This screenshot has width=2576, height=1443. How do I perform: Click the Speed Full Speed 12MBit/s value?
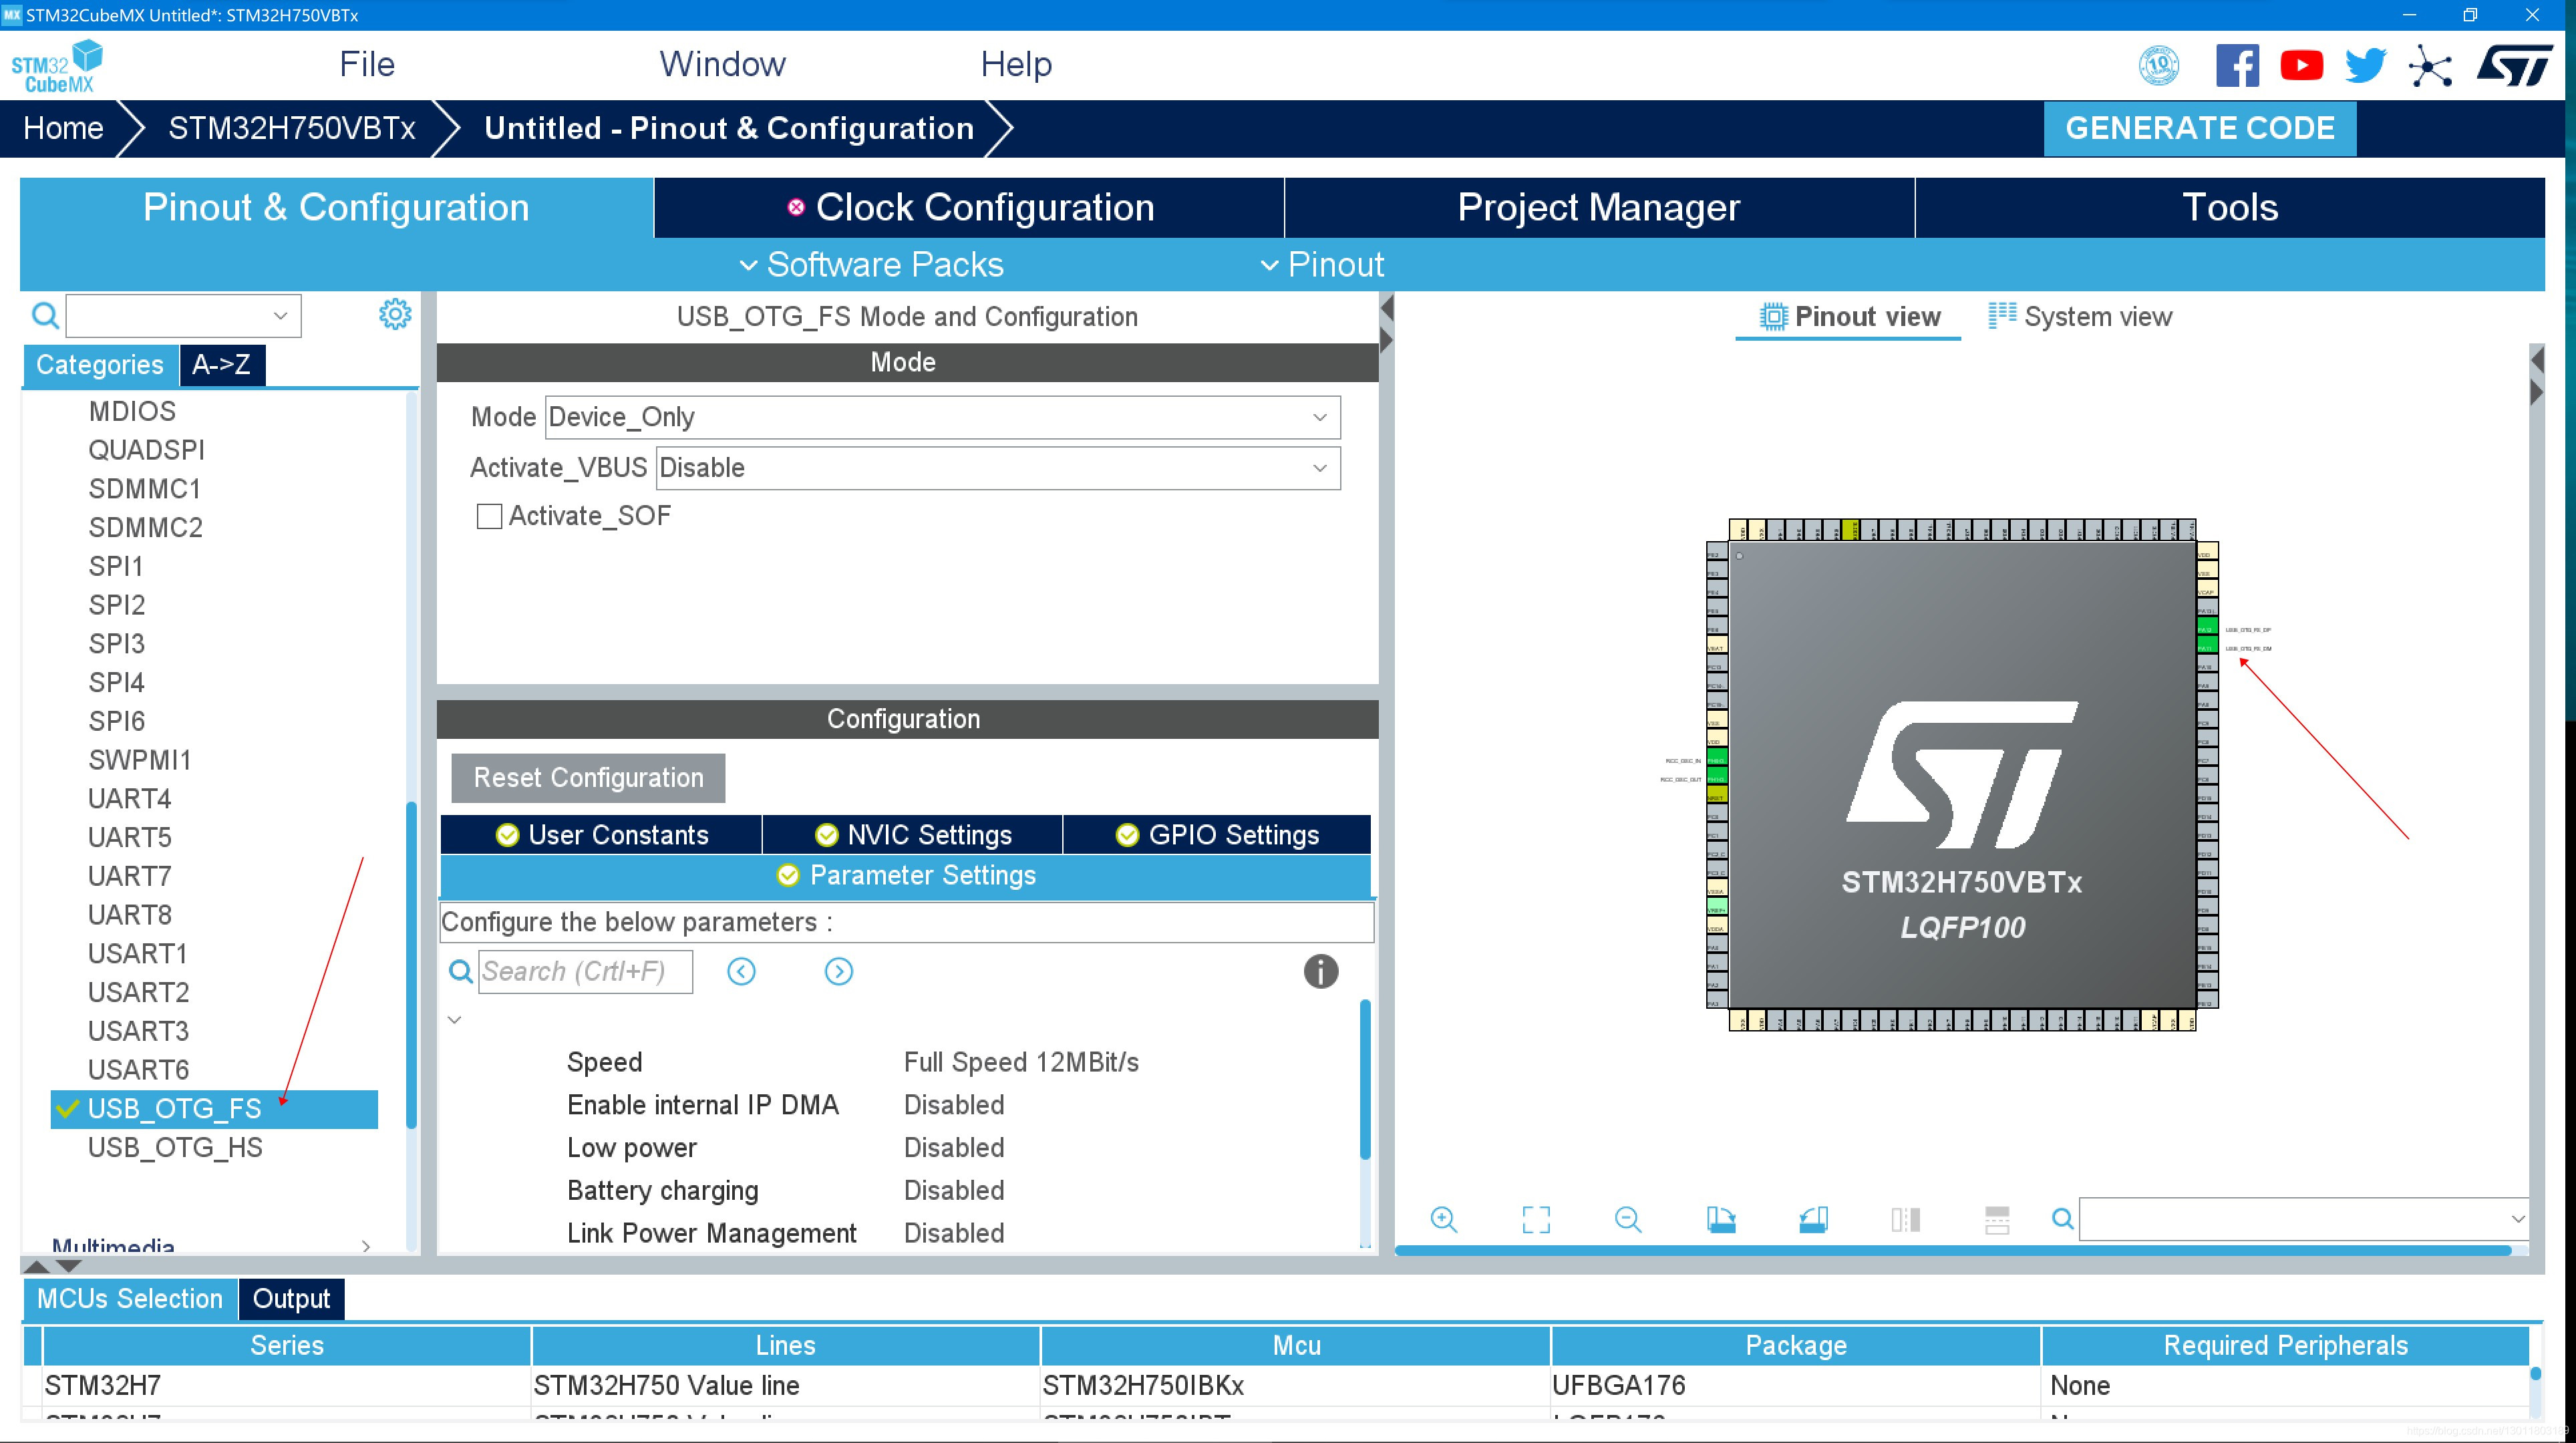(1021, 1062)
